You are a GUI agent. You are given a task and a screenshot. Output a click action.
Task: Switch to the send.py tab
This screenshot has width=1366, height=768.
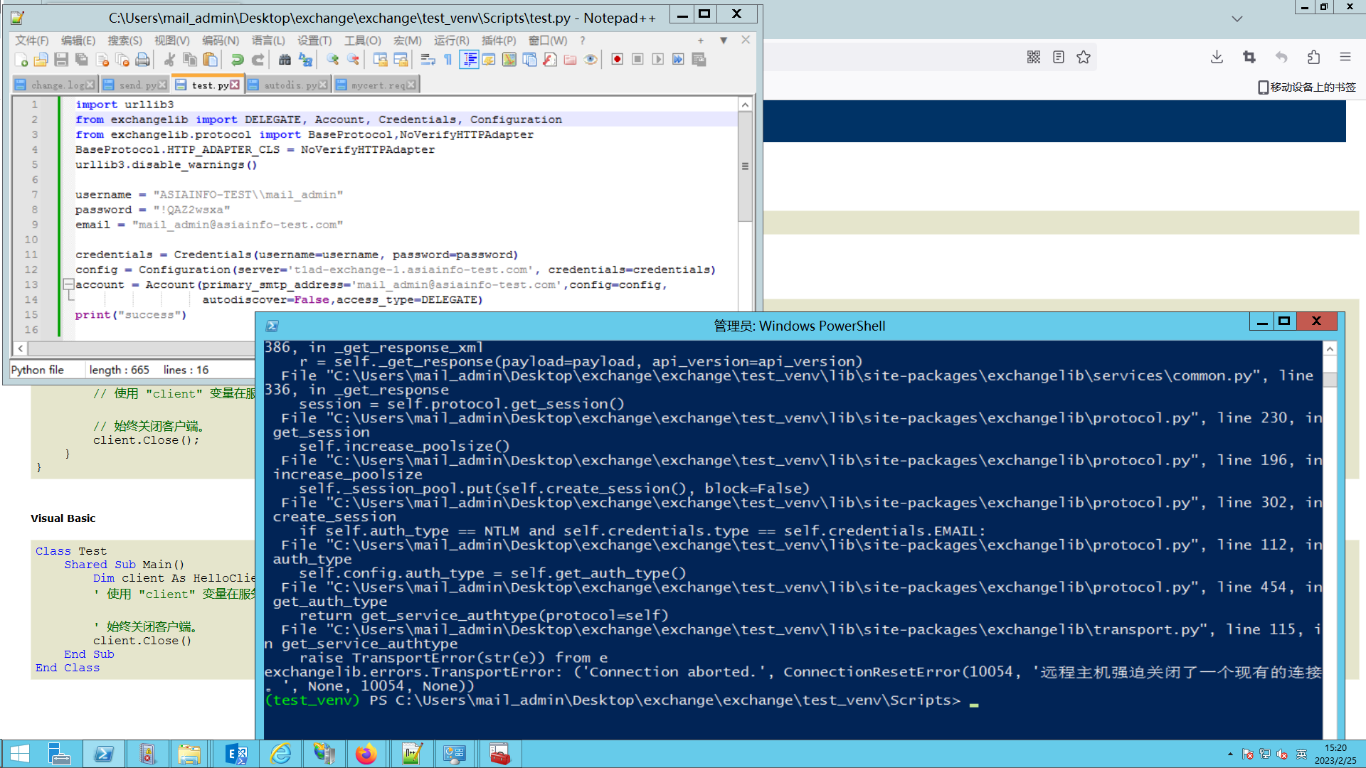(135, 85)
